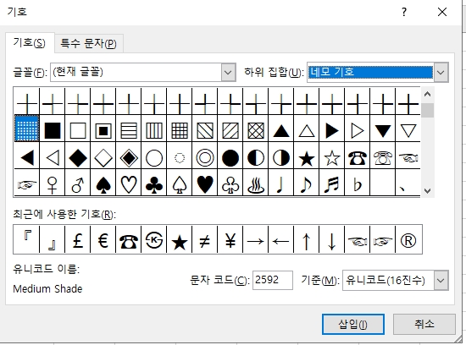Open the 글꼴 font dropdown
Viewport: 466px width, 345px height.
click(x=228, y=72)
